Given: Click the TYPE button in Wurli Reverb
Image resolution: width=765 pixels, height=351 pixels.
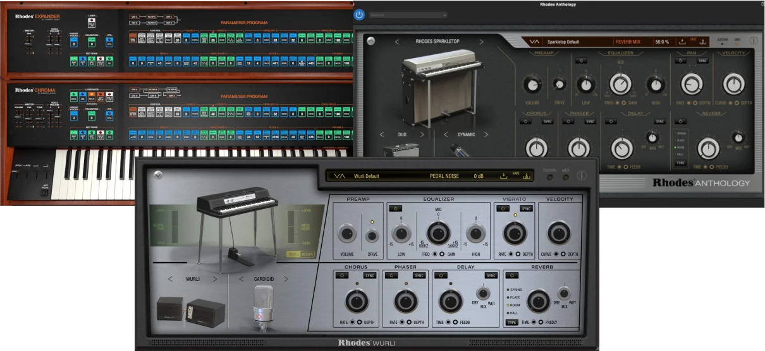Looking at the screenshot, I should point(512,322).
